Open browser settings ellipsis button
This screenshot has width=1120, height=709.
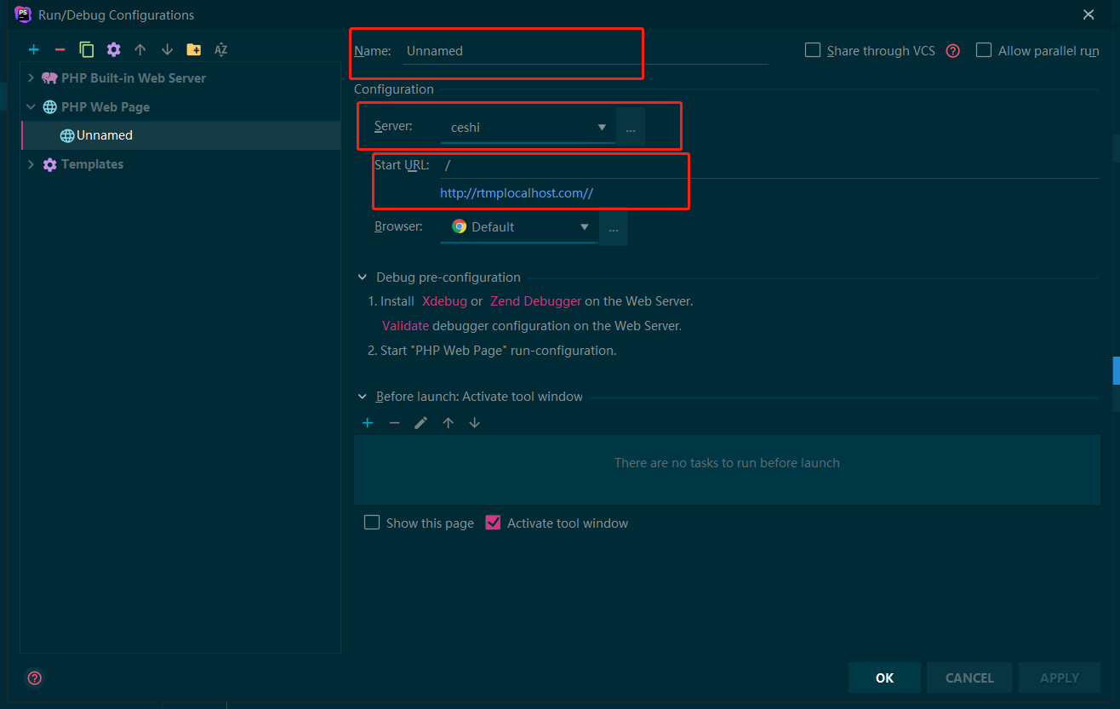coord(614,228)
